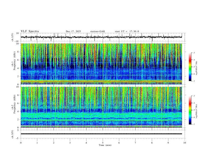Click the "2" kHz tick on ch.1 frequency axis
This screenshot has height=160, width=208.
coord(18,76)
